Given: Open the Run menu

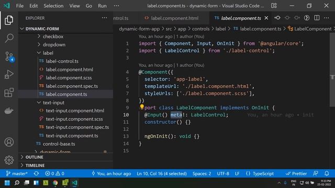Looking at the screenshot, I should 102,6.
